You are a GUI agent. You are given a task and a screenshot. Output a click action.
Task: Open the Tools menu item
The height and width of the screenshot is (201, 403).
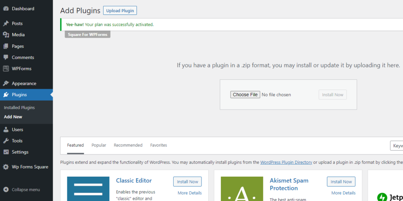point(26,141)
